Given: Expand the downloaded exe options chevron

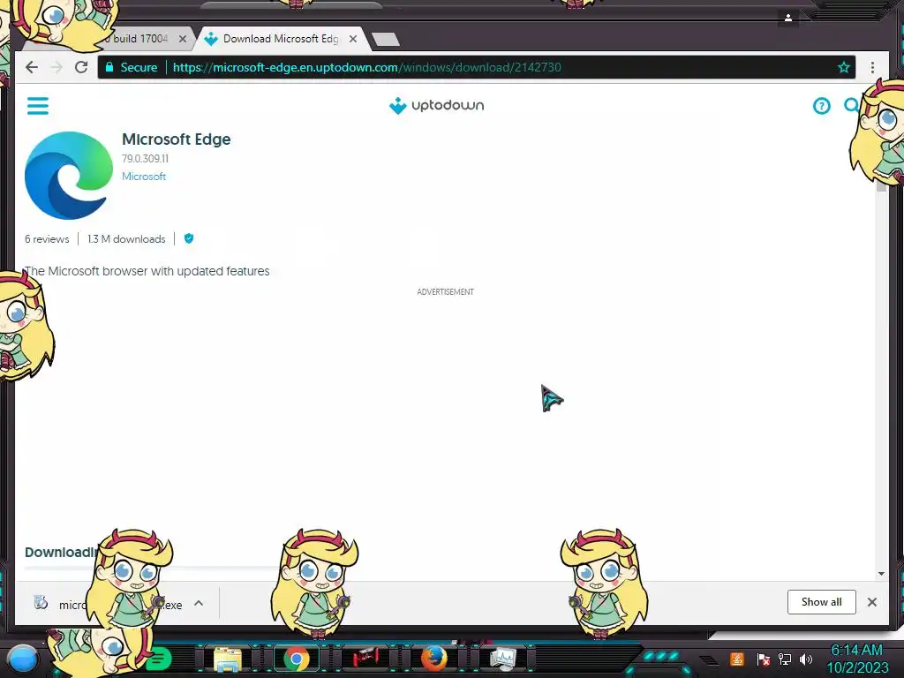Looking at the screenshot, I should pyautogui.click(x=199, y=603).
